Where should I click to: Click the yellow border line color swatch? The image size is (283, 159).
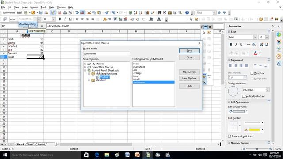(x=254, y=130)
